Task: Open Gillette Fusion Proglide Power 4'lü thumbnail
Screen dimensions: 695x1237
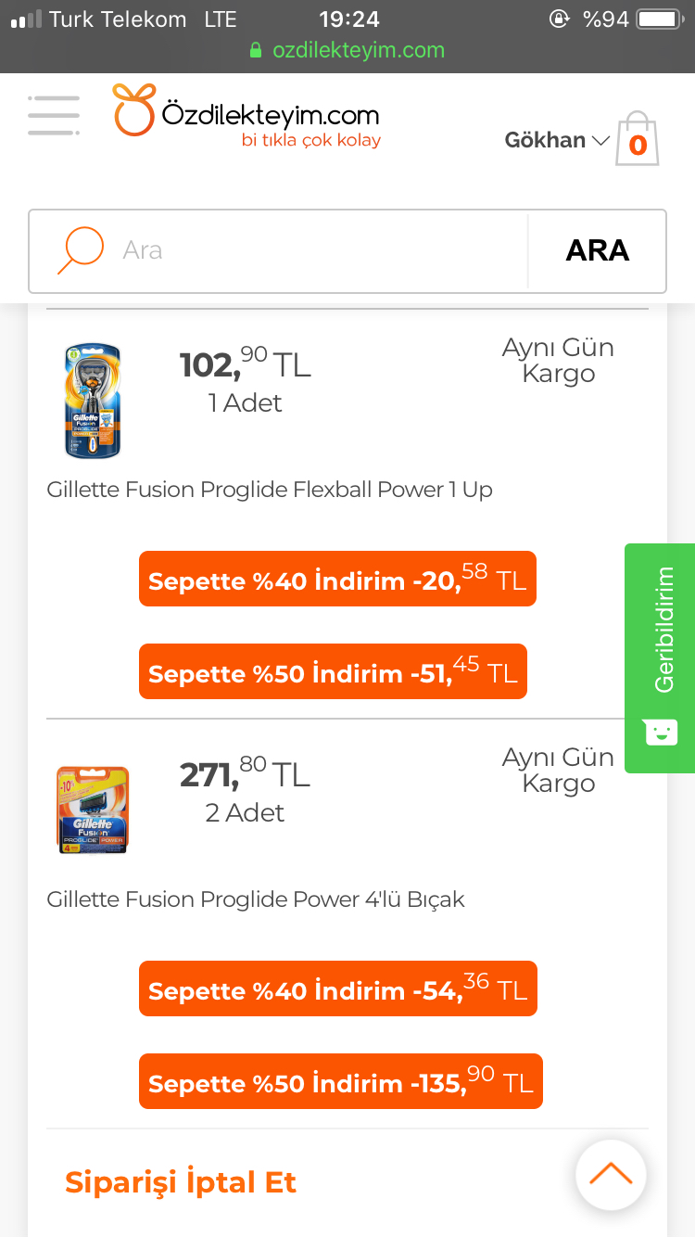Action: pos(93,809)
